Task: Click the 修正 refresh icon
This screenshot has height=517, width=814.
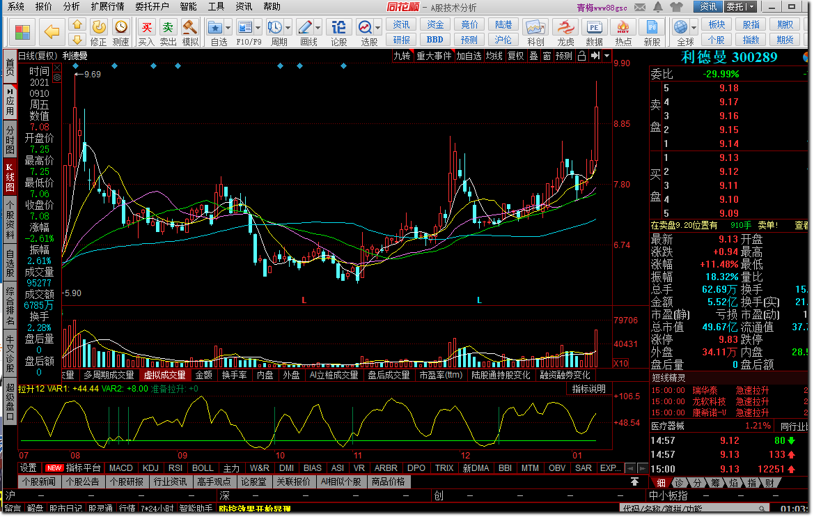Action: point(99,27)
